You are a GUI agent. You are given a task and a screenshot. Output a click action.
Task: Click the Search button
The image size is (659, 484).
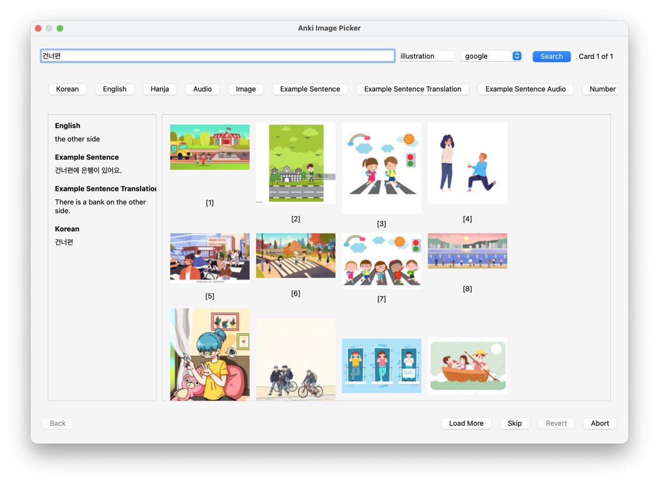[x=551, y=56]
